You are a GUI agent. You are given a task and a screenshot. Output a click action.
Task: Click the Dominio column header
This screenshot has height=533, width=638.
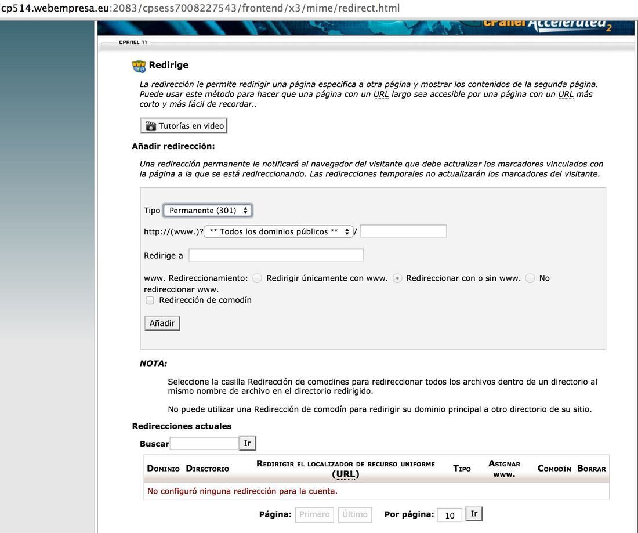(163, 468)
